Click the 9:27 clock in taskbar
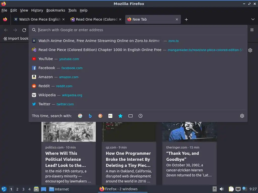Image resolution: width=258 pixels, height=193 pixels. click(x=253, y=189)
